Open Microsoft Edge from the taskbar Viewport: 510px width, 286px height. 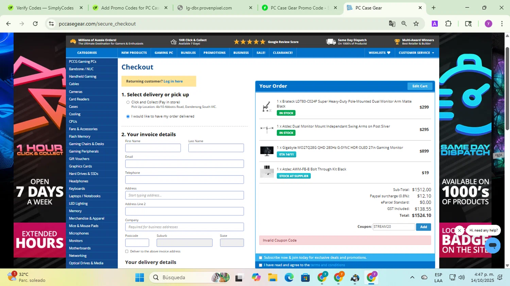289,278
